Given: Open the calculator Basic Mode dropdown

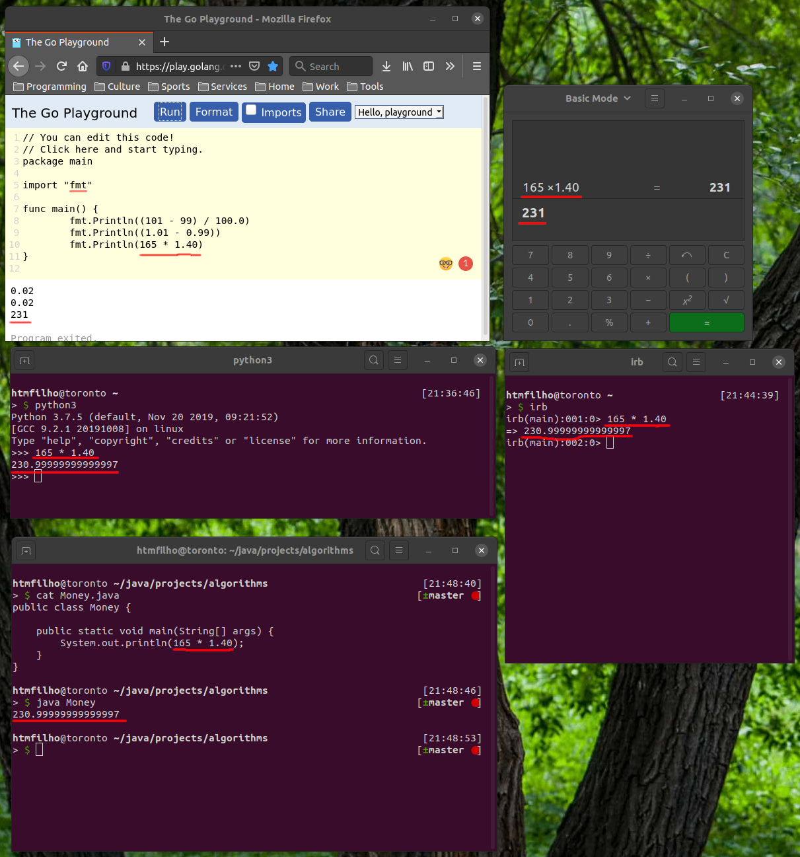Looking at the screenshot, I should tap(598, 98).
